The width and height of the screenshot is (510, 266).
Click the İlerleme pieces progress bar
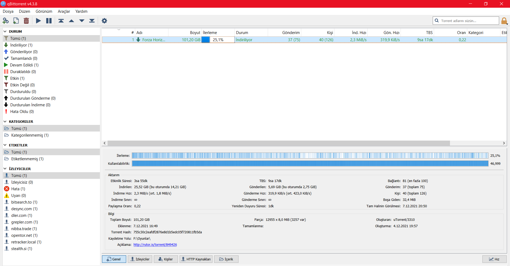tap(310, 155)
